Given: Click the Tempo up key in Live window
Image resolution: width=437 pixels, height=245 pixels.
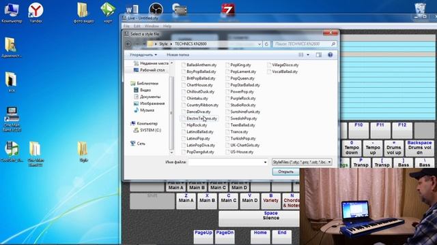Looking at the screenshot, I should pyautogui.click(x=373, y=148).
